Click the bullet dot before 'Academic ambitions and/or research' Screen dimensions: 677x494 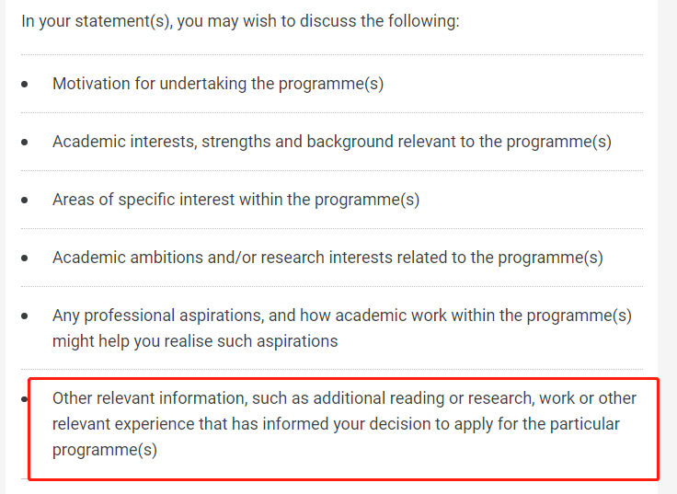click(26, 258)
